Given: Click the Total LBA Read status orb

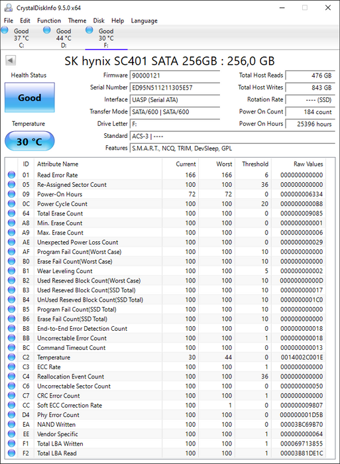Looking at the screenshot, I should pyautogui.click(x=11, y=453).
